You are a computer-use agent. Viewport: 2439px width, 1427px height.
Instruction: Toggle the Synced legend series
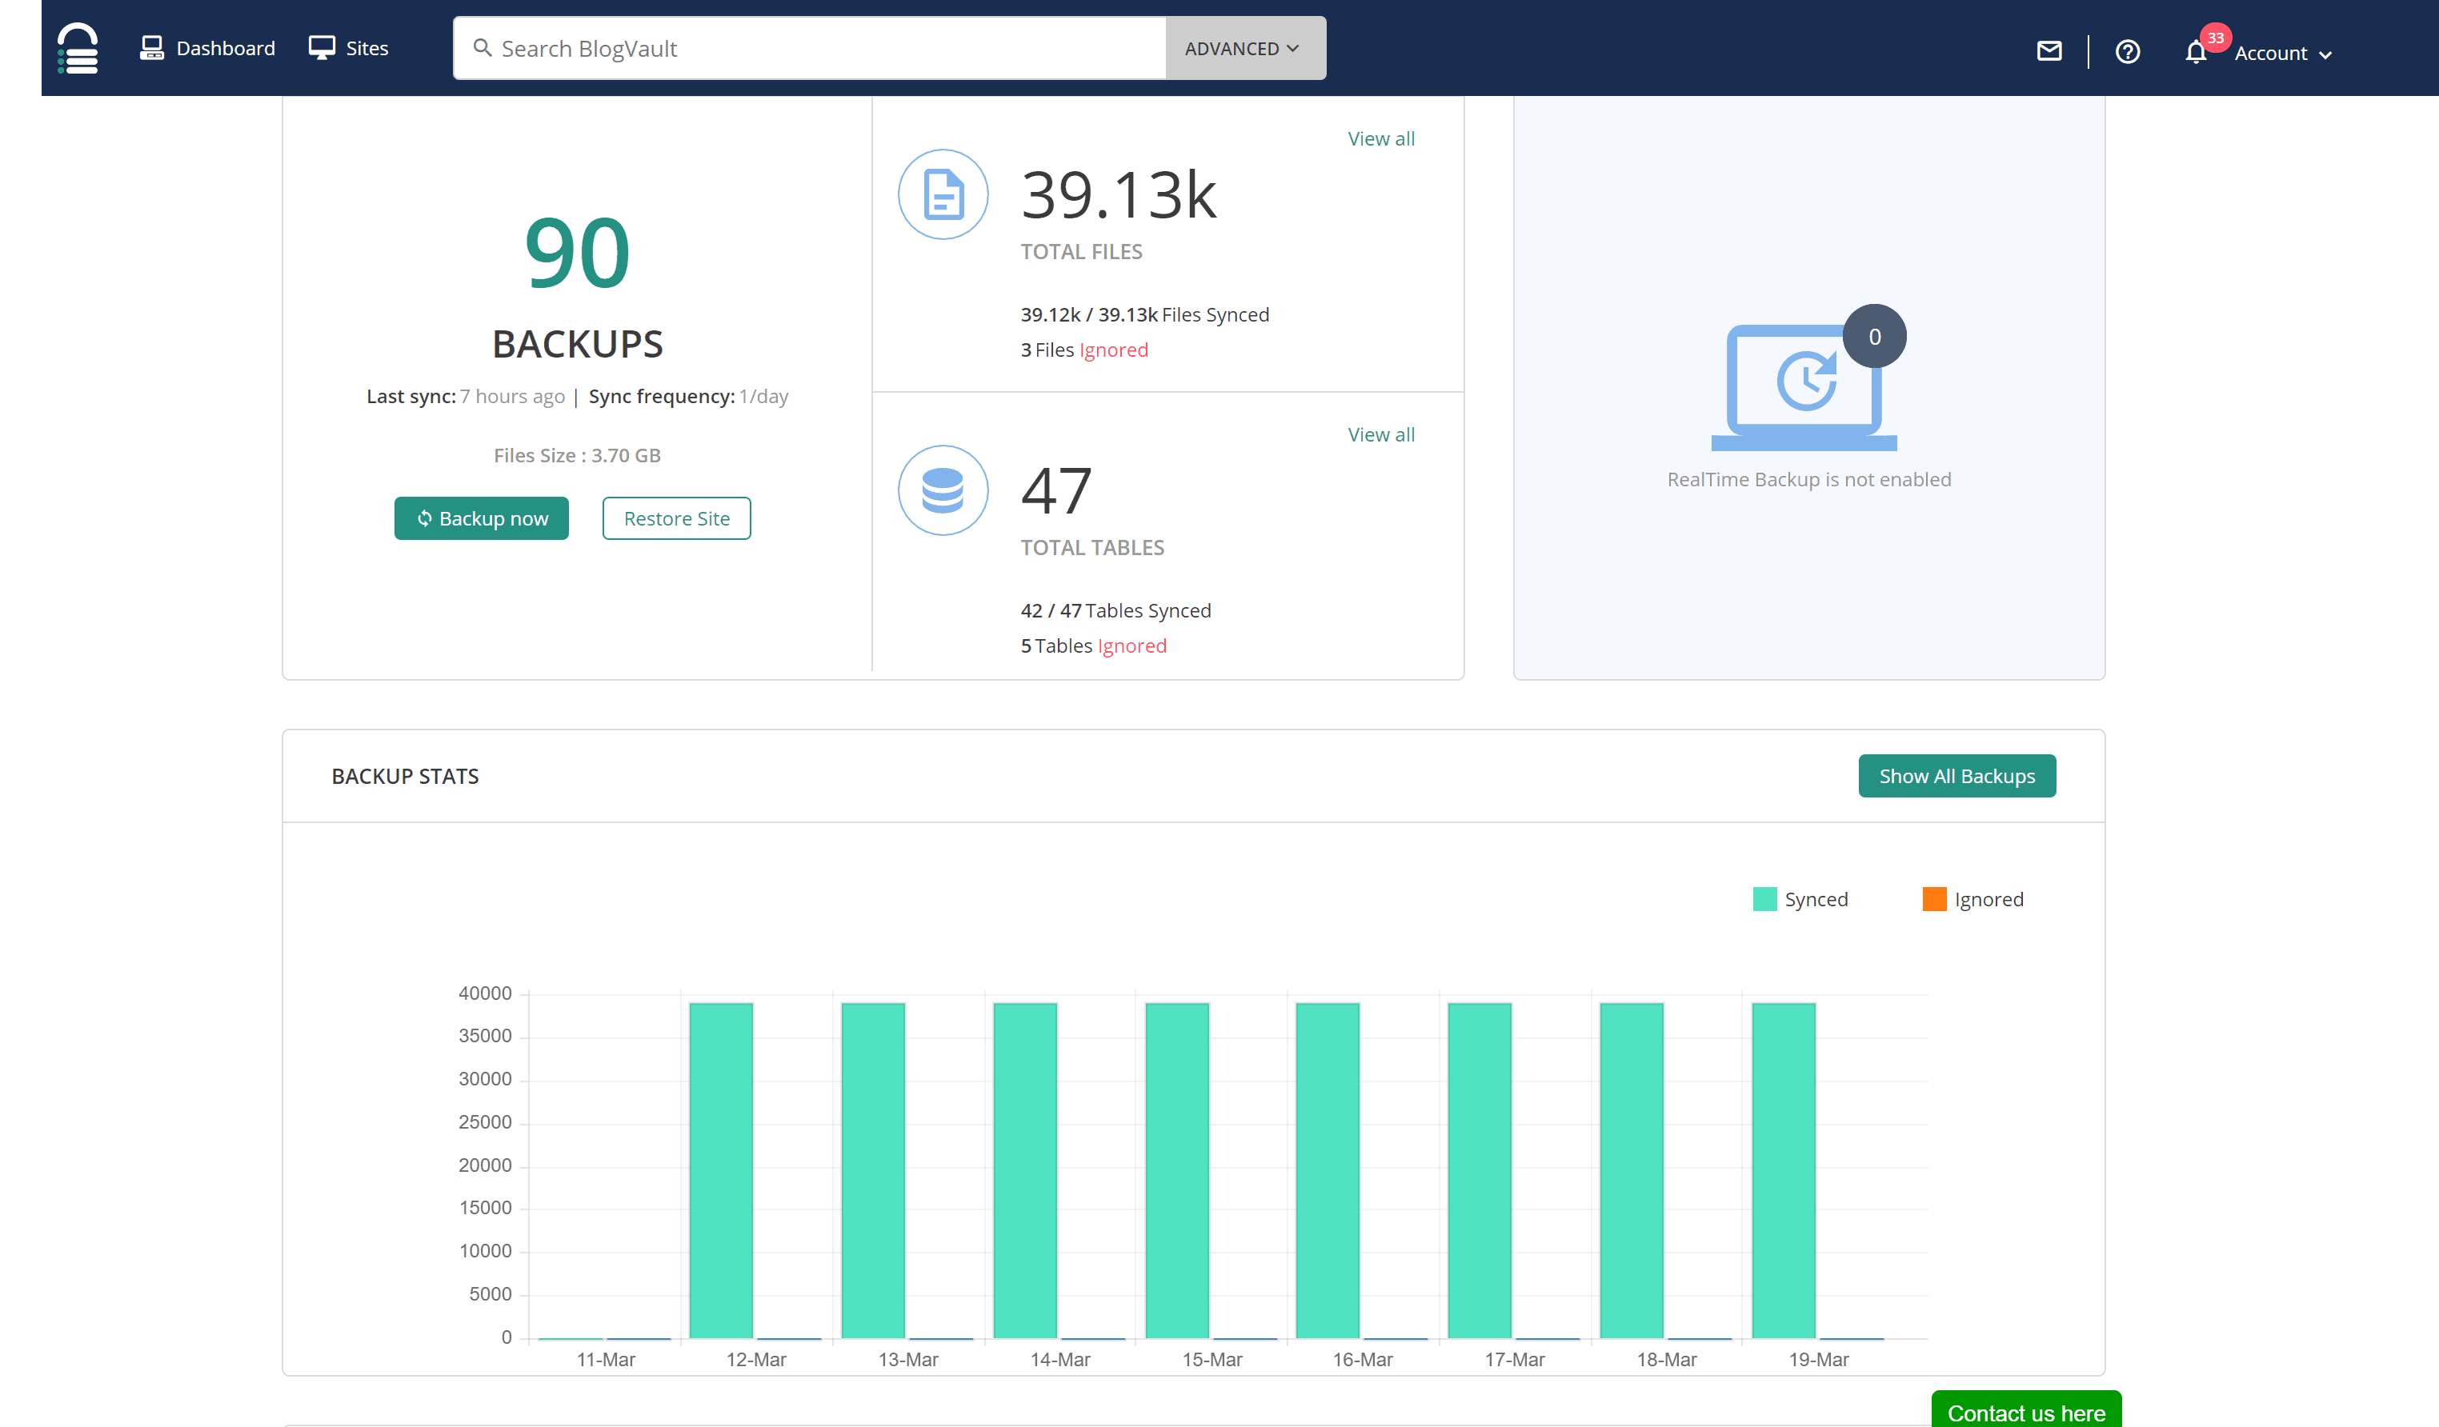click(1800, 899)
